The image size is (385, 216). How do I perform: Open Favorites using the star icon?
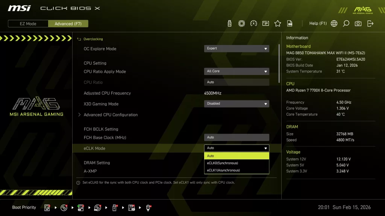(277, 23)
